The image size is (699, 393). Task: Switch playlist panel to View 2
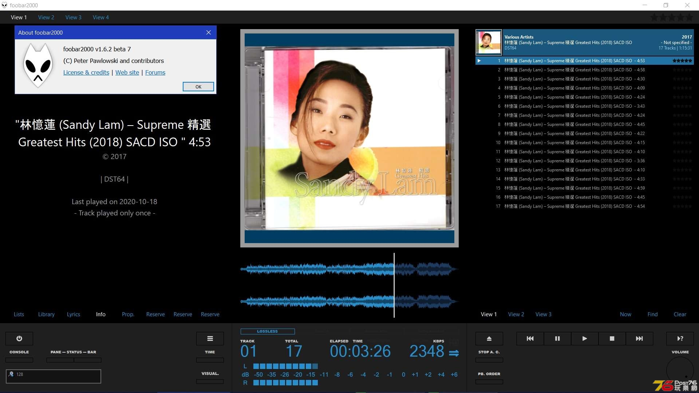point(516,314)
